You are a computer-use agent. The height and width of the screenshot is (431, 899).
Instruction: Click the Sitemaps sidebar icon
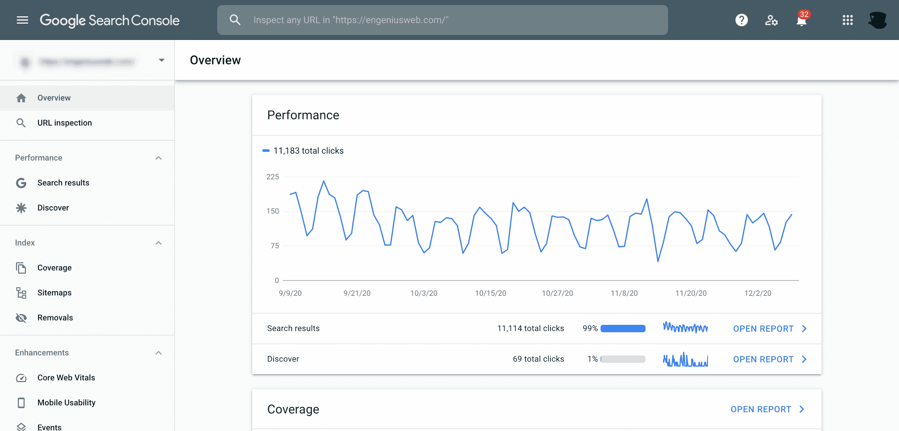[22, 293]
